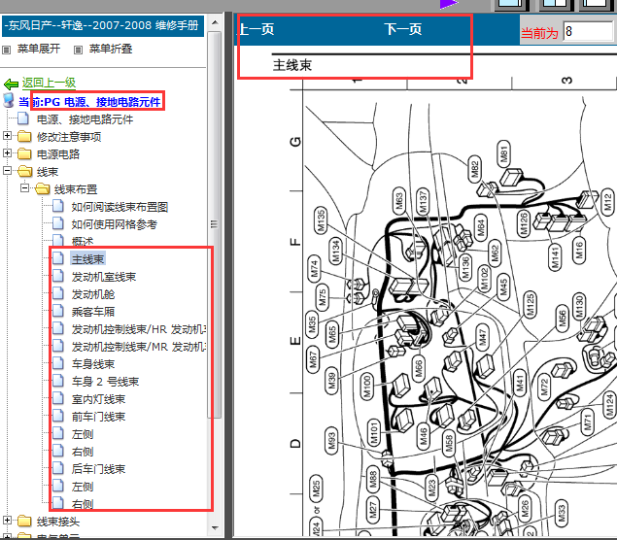Screen dimensions: 617x540
Task: Open 发动机控制线束/MR 发动机 page
Action: 139,347
